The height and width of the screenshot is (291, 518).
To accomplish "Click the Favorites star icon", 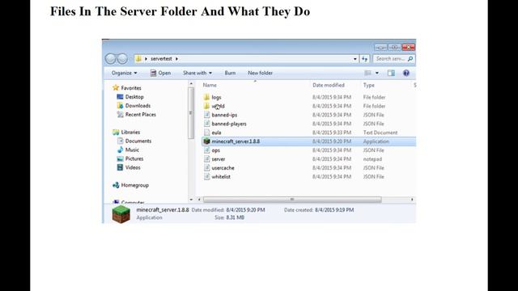I will click(116, 88).
